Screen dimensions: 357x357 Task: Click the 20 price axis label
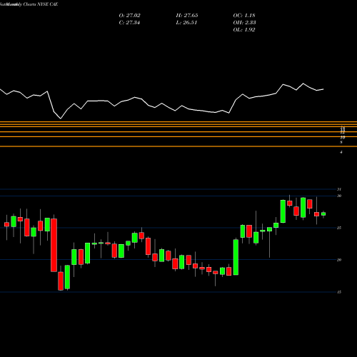(339, 260)
